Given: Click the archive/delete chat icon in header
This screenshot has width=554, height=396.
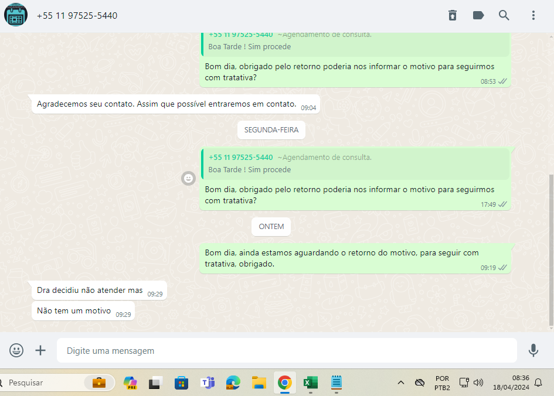Looking at the screenshot, I should point(453,16).
